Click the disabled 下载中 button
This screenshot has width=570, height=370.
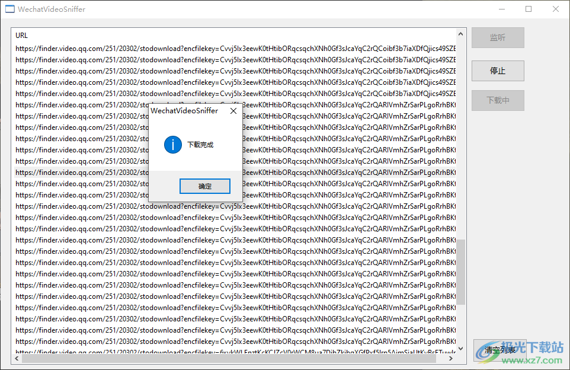(x=498, y=100)
